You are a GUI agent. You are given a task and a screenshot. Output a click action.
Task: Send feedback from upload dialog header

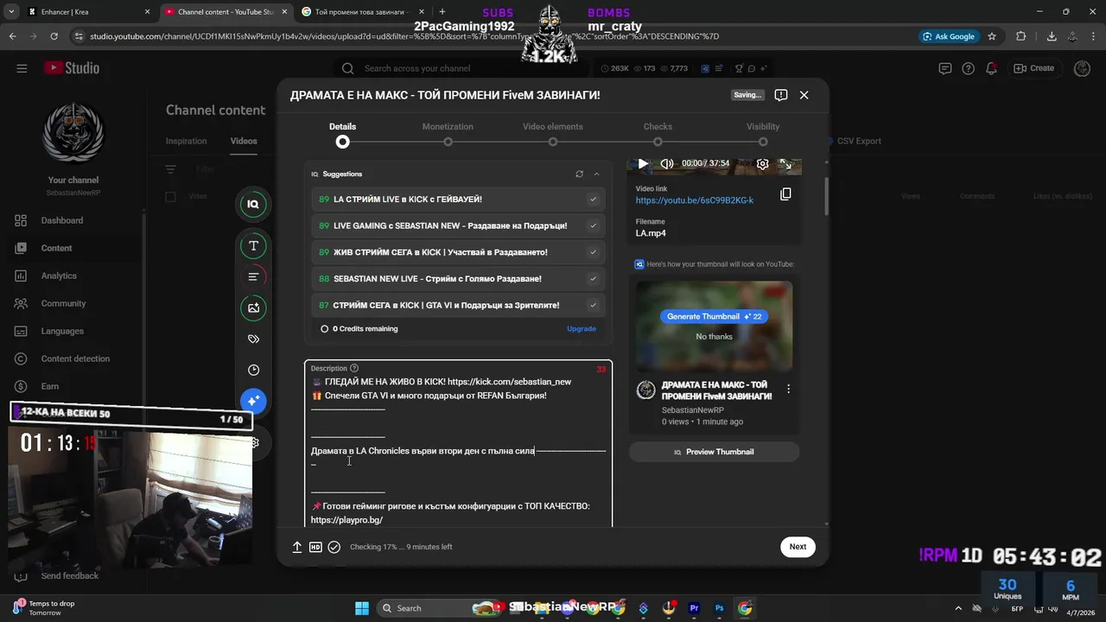click(x=780, y=95)
